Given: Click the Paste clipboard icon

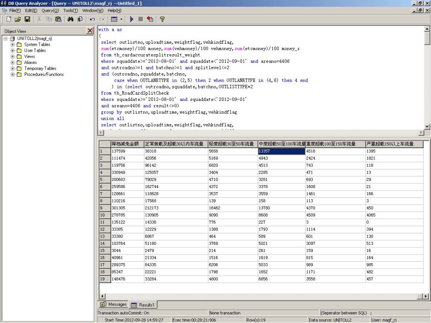Looking at the screenshot, I should point(58,19).
